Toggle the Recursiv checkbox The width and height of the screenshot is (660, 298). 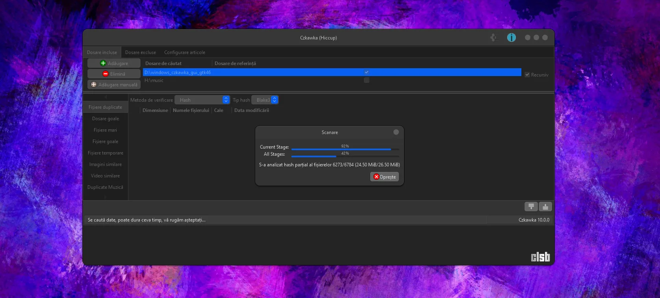[x=527, y=74]
